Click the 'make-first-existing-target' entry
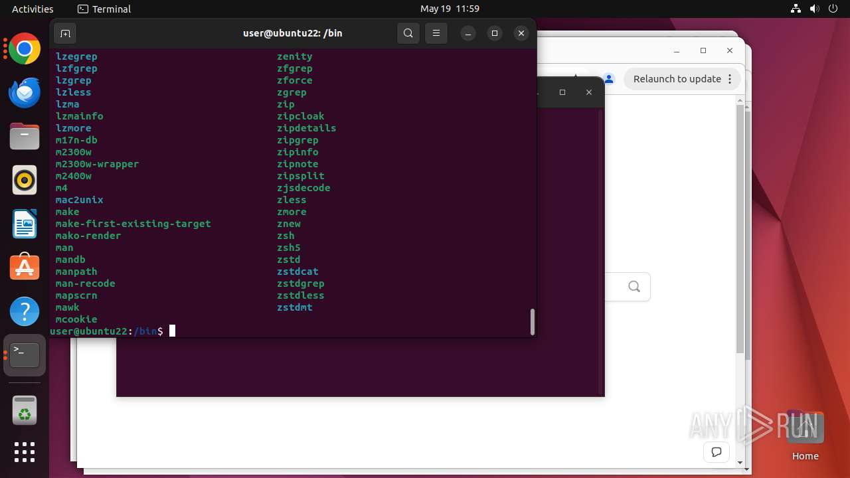 (133, 224)
